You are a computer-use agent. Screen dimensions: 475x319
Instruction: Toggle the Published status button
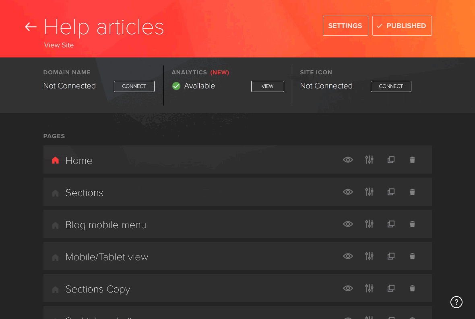[402, 26]
